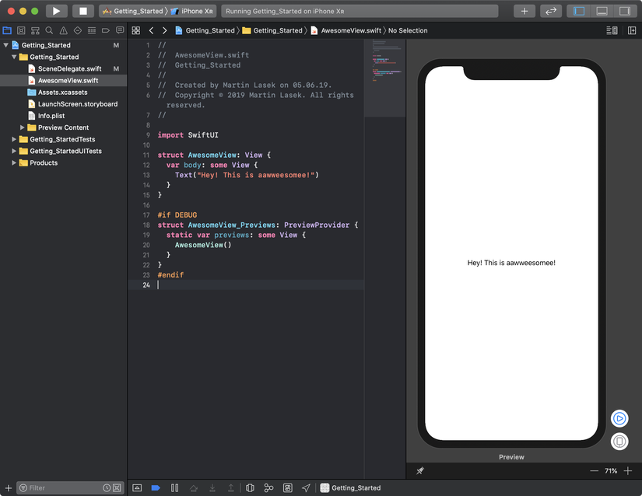Click the Stop button in toolbar
This screenshot has width=642, height=496.
tap(82, 11)
